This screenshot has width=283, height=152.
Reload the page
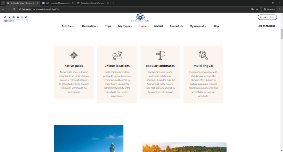[x=14, y=9]
